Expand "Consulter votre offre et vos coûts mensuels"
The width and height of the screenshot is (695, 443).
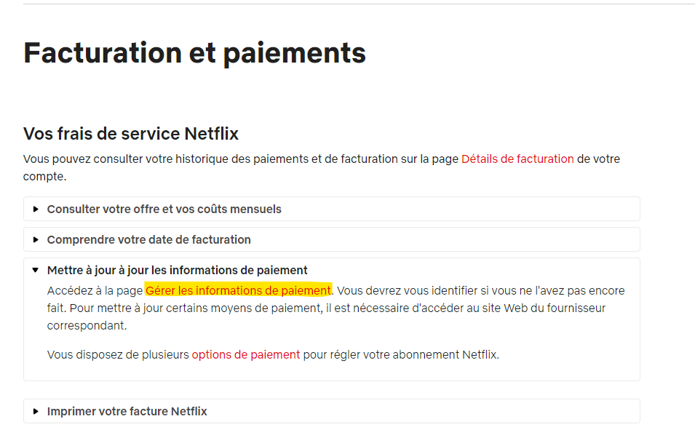tap(164, 209)
